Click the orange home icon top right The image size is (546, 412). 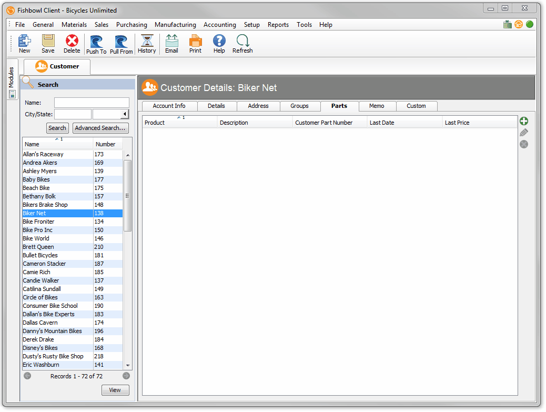pyautogui.click(x=519, y=24)
